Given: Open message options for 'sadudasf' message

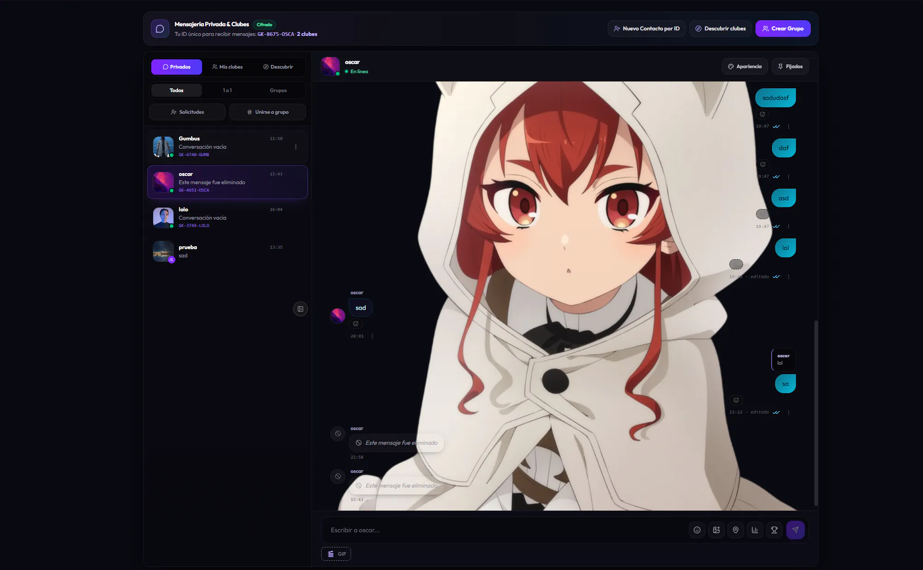Looking at the screenshot, I should 789,127.
